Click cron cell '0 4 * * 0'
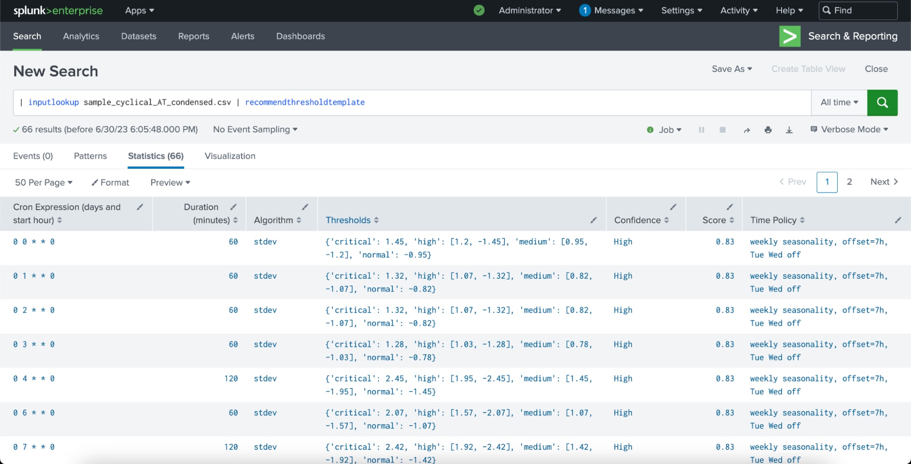 pos(34,378)
